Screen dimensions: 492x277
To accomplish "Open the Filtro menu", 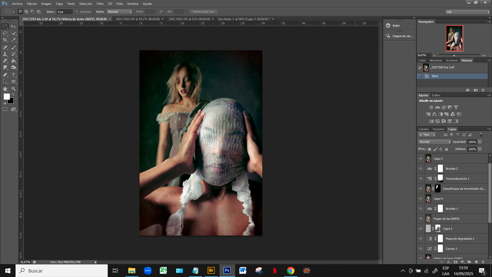I will pos(100,3).
